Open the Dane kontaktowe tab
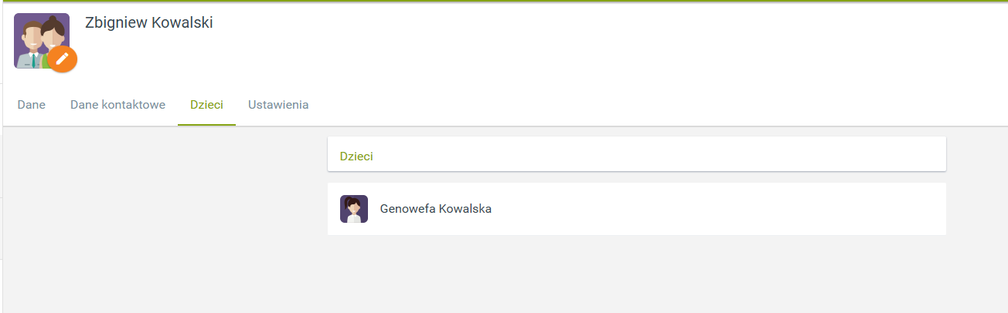Viewport: 1008px width, 313px height. (x=117, y=105)
